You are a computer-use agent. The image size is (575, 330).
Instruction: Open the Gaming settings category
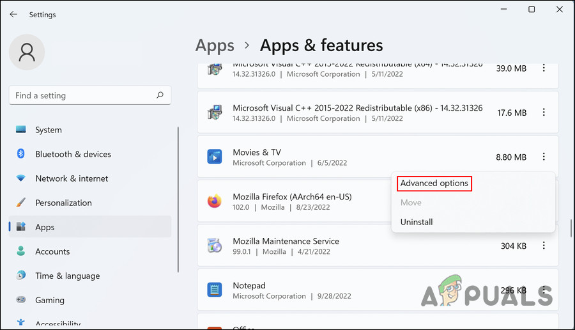point(90,300)
